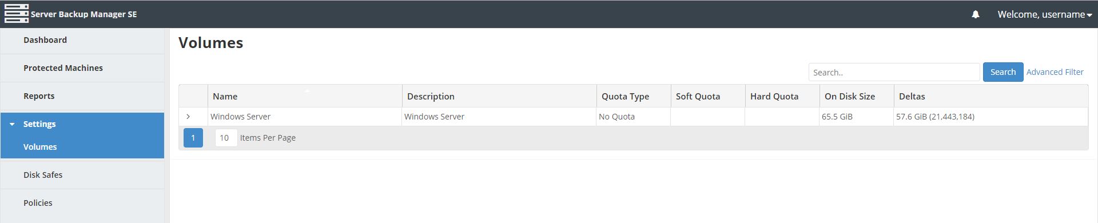Select the Windows Server volume name
Image resolution: width=1098 pixels, height=223 pixels.
[240, 117]
